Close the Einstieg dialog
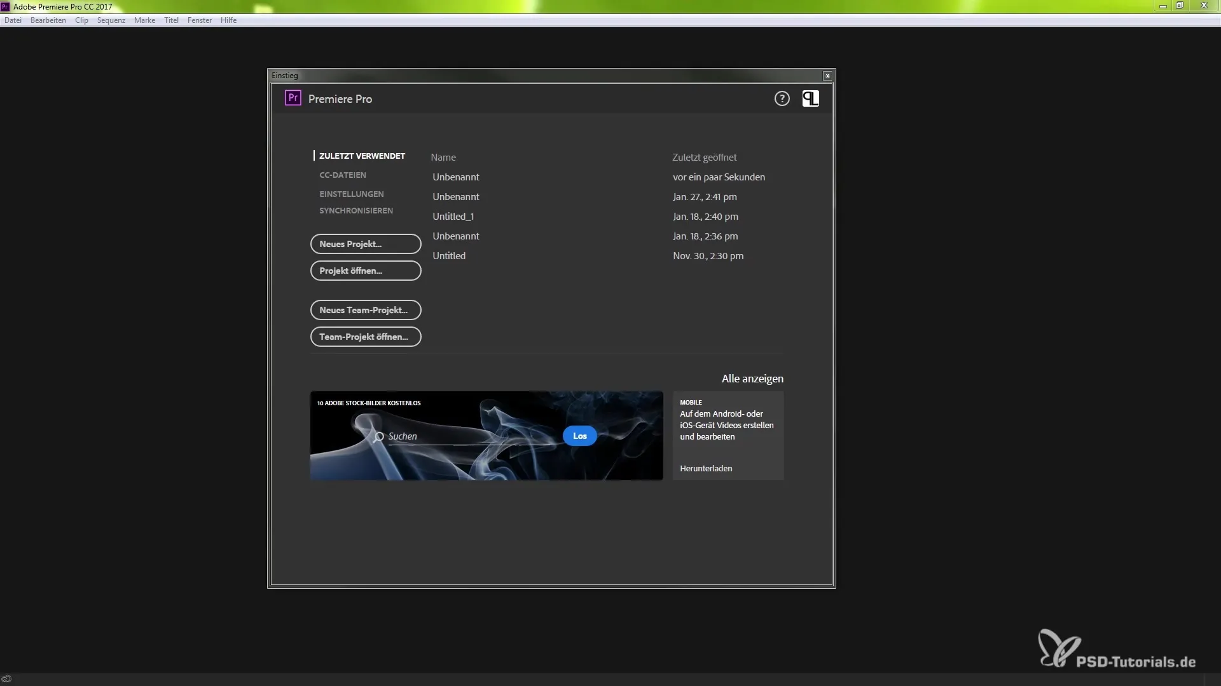This screenshot has height=686, width=1221. (x=827, y=76)
